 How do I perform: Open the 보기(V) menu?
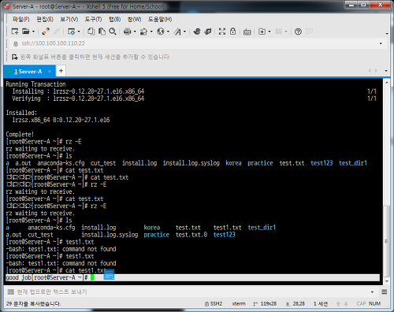69,19
